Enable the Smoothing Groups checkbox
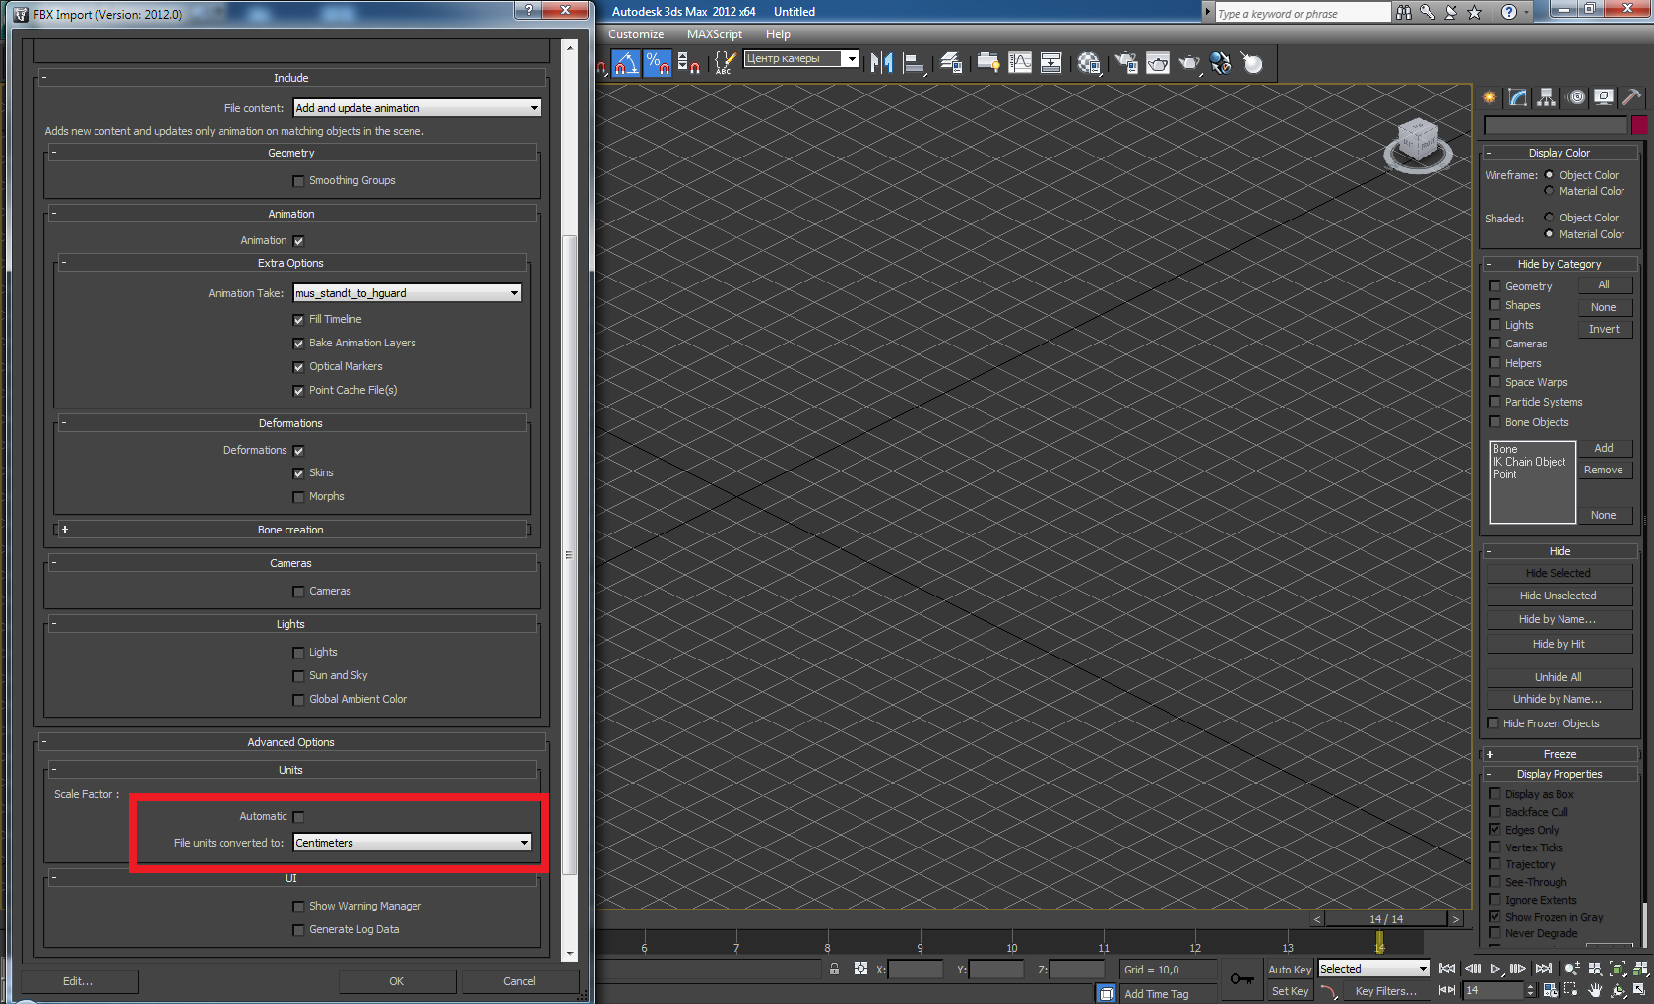Screen dimensions: 1654x1004 click(x=298, y=181)
